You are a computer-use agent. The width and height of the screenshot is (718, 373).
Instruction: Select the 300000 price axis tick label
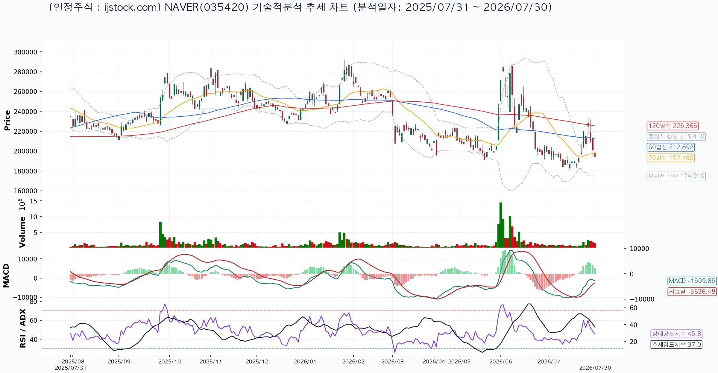point(25,52)
